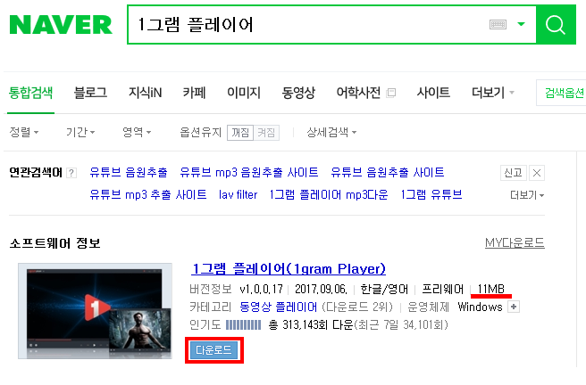The height and width of the screenshot is (385, 586).
Task: Set 옵션유지 to 꺼짐
Action: point(240,133)
